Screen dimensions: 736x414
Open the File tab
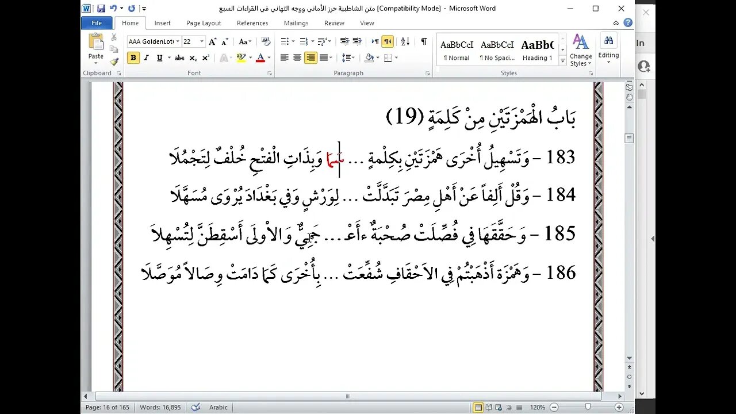[x=97, y=23]
